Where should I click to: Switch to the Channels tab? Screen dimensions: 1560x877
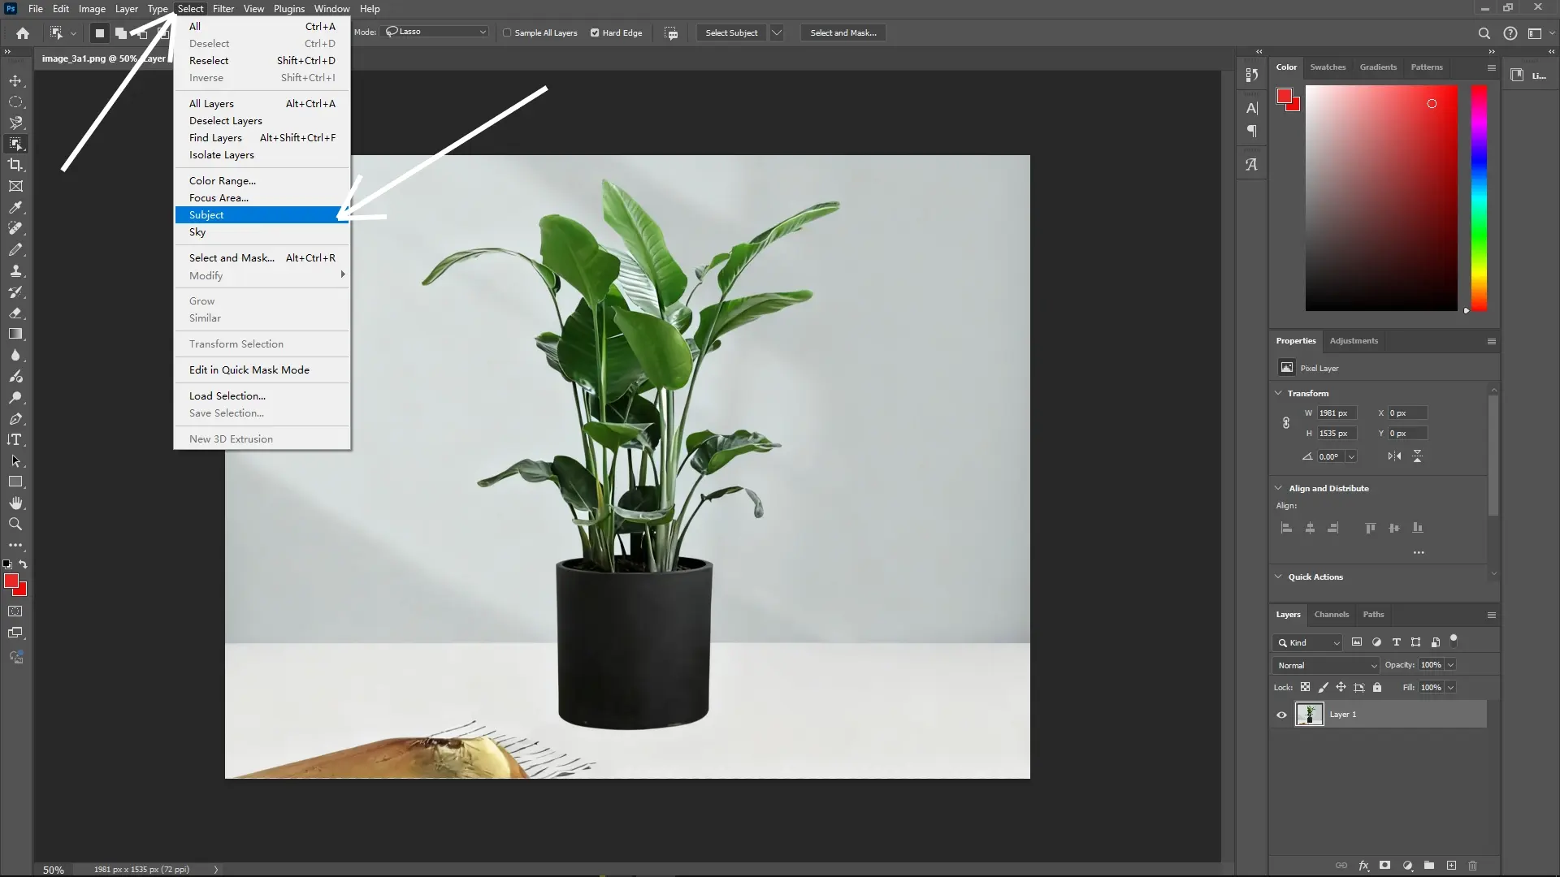pyautogui.click(x=1332, y=615)
